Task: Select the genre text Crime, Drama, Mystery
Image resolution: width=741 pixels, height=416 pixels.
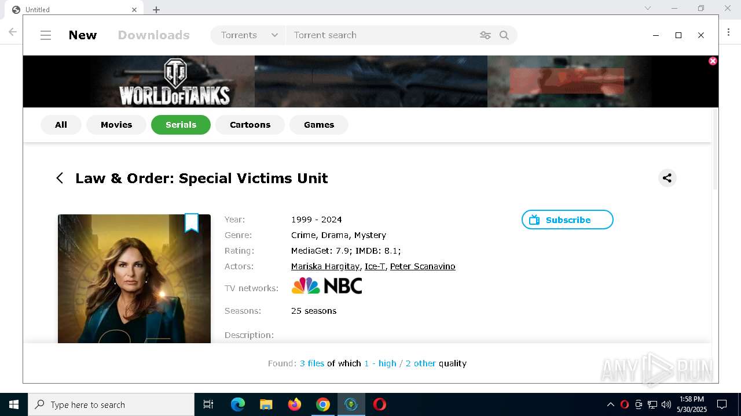Action: coord(339,235)
